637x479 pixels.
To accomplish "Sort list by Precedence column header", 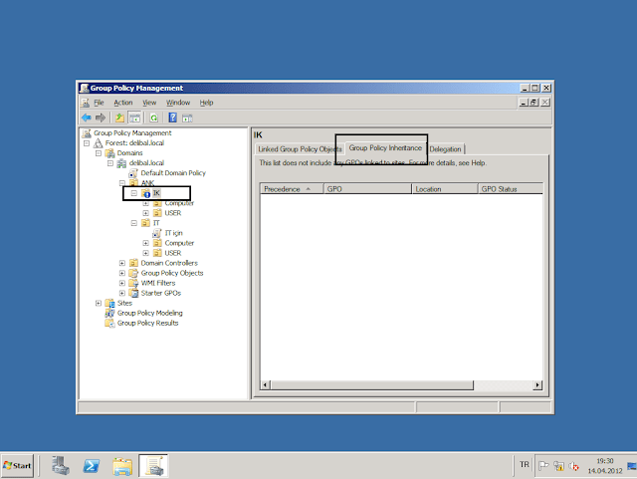I will click(288, 187).
